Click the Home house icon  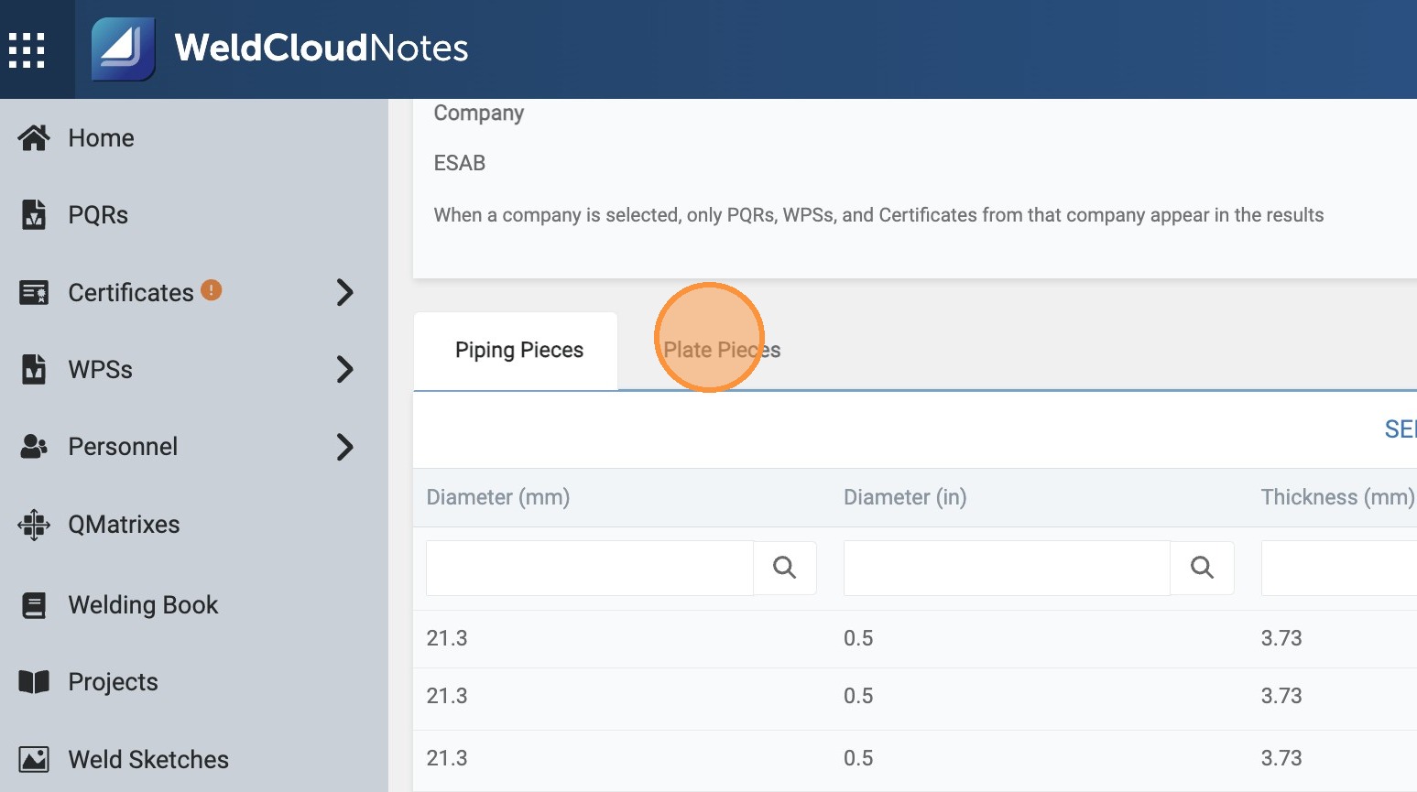[34, 137]
